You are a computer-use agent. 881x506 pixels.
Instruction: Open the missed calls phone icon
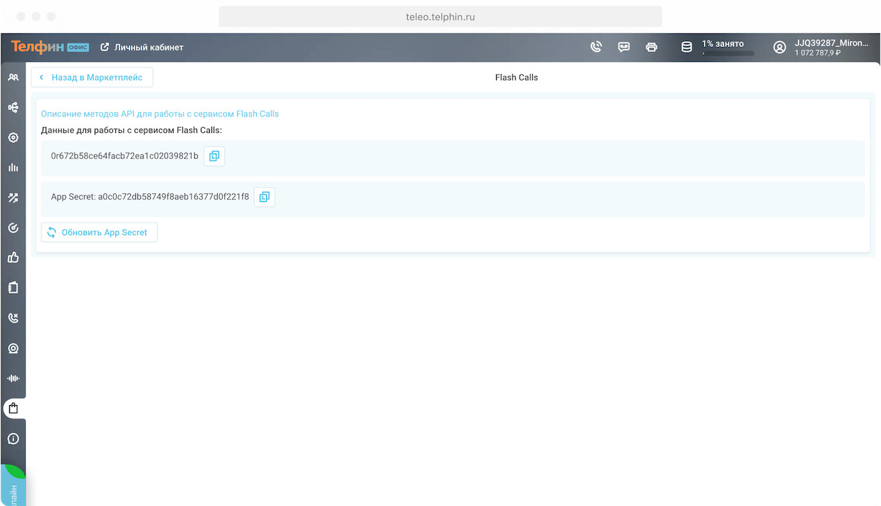(13, 318)
